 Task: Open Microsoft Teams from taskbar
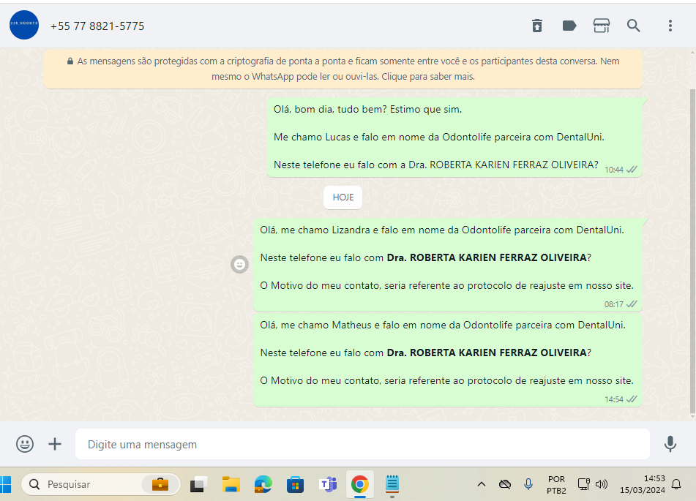(x=328, y=484)
